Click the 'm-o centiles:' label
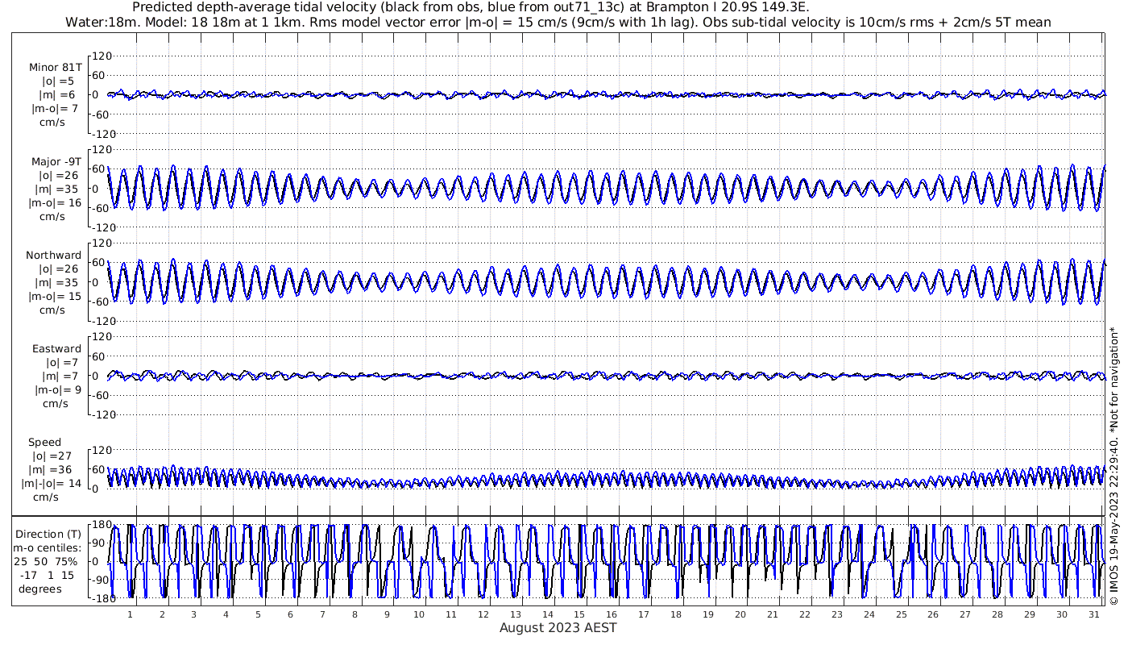The width and height of the screenshot is (1128, 645). [x=49, y=547]
